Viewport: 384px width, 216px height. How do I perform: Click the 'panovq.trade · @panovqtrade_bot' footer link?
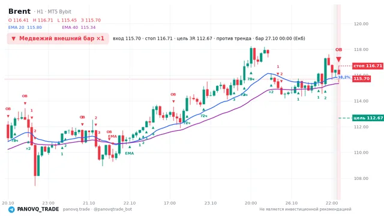point(97,209)
